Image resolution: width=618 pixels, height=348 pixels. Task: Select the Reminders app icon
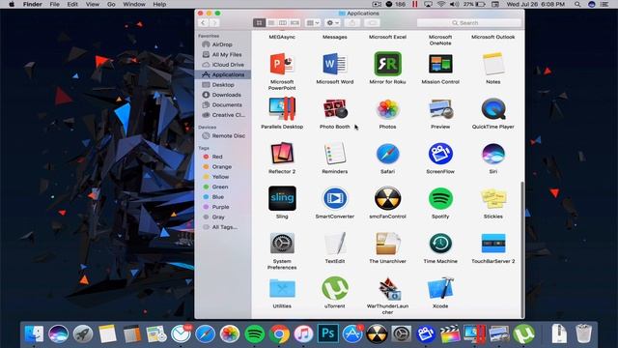tap(335, 154)
